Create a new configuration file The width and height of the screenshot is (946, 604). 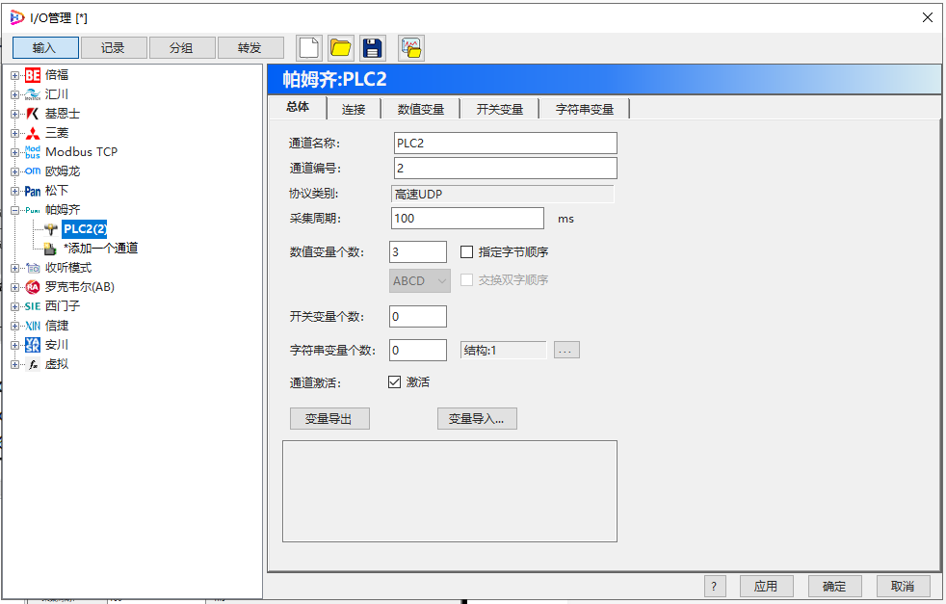(x=308, y=46)
